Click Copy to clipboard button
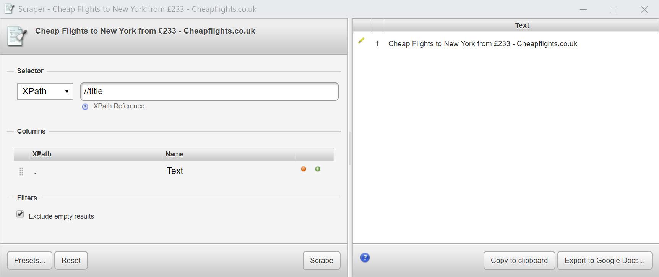This screenshot has width=659, height=277. [x=519, y=260]
